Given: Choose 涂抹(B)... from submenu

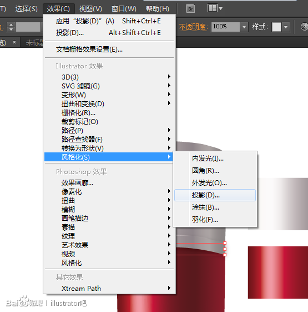Looking at the screenshot, I should [215, 207].
